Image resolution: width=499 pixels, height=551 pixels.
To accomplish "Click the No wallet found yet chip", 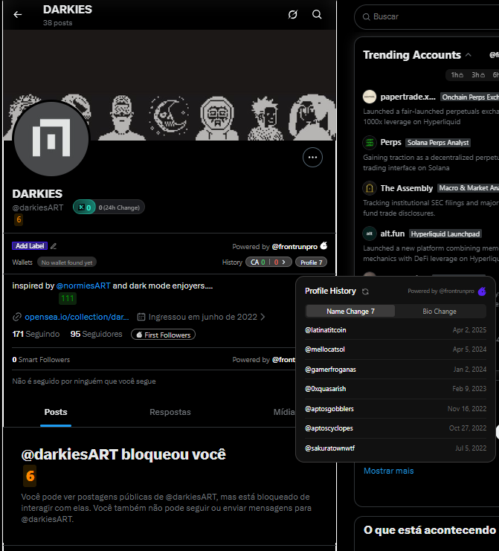I will [x=67, y=262].
